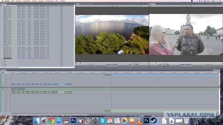Open Launchpad rocket icon in Dock
Screen dimensions: 223x125
[44, 121]
